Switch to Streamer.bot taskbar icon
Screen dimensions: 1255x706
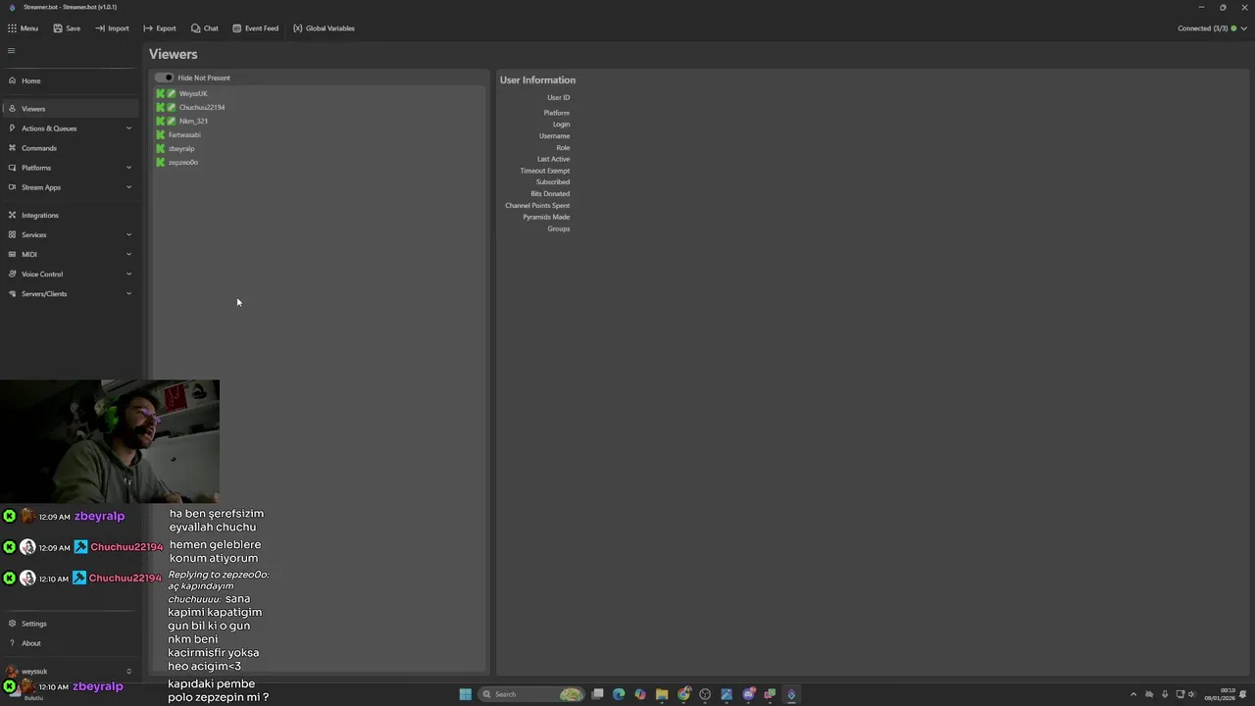tap(791, 694)
